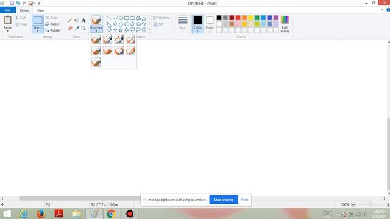Screen dimensions: 390x219
Task: Pick the Five-point star shape
Action: coord(121,30)
